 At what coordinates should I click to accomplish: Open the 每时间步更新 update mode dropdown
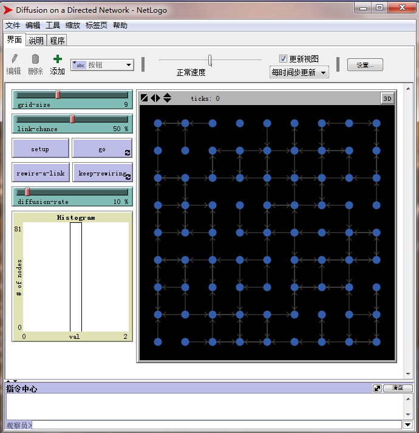coord(299,72)
